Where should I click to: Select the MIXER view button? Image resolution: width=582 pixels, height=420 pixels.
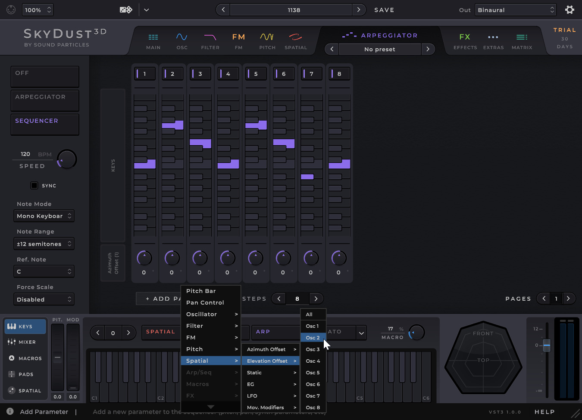click(x=25, y=342)
